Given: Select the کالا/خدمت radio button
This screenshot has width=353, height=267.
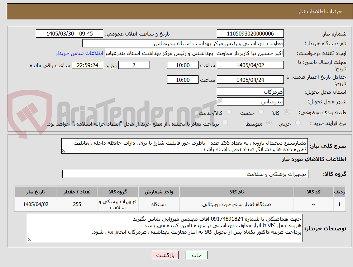Looking at the screenshot, I should tap(229, 112).
